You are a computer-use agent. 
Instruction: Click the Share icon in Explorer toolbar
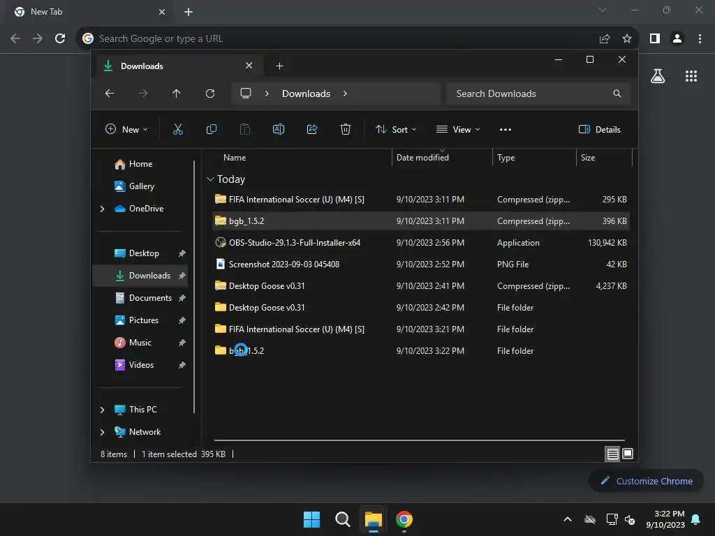[x=312, y=129]
